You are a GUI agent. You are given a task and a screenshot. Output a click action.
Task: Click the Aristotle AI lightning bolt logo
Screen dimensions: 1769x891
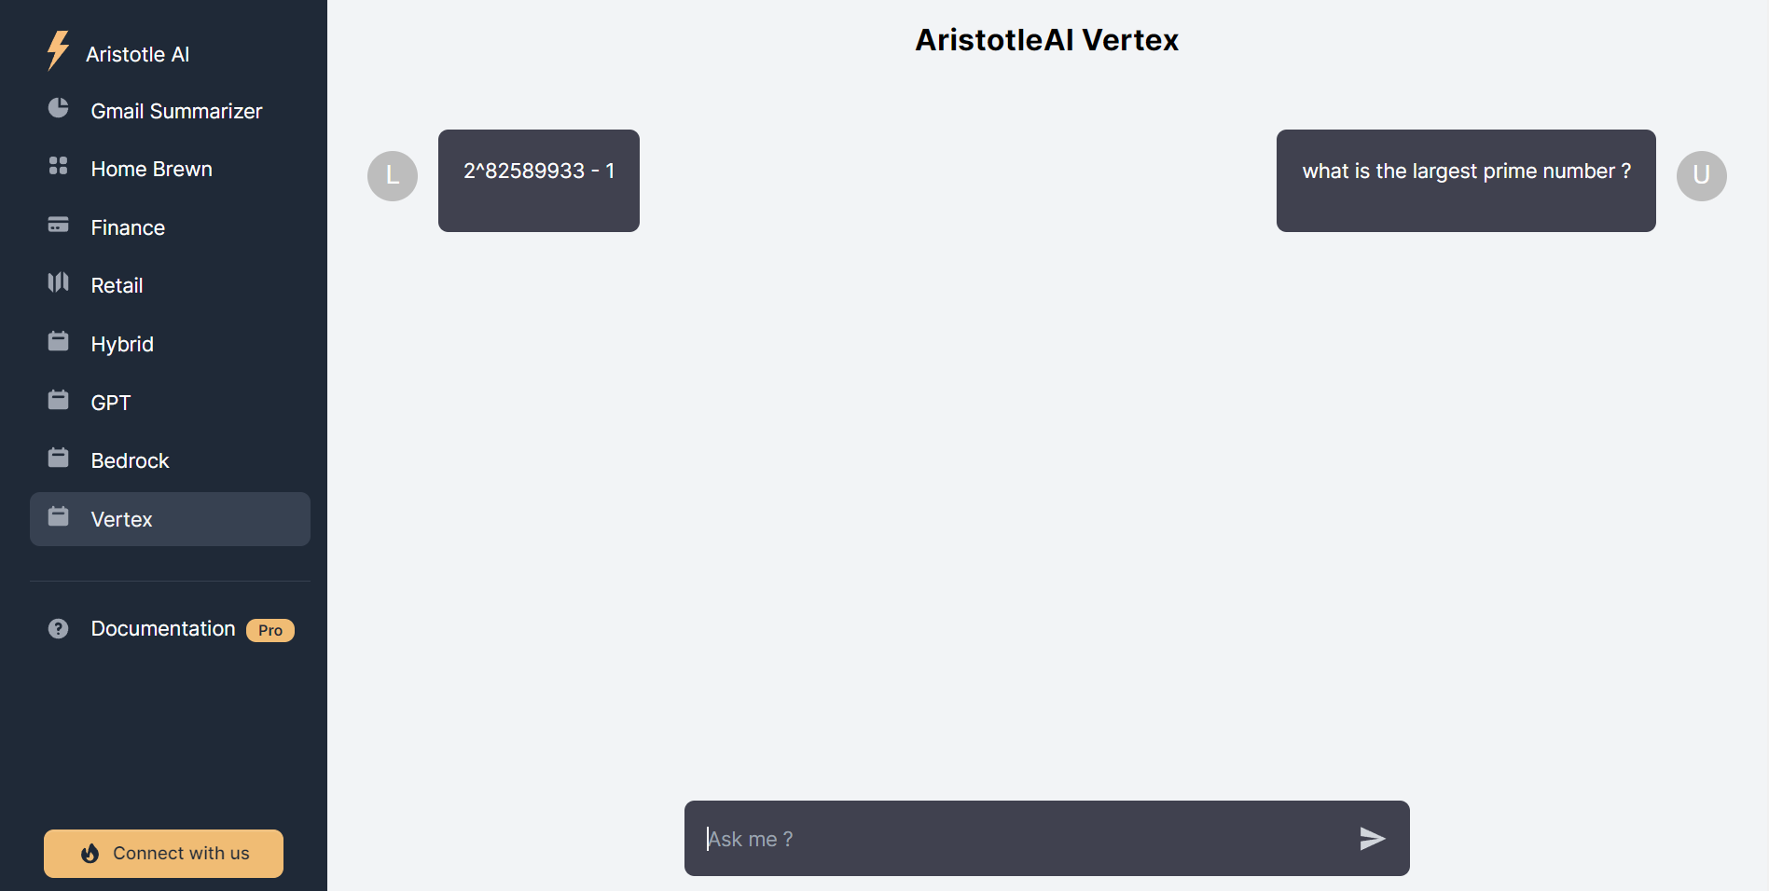coord(58,51)
